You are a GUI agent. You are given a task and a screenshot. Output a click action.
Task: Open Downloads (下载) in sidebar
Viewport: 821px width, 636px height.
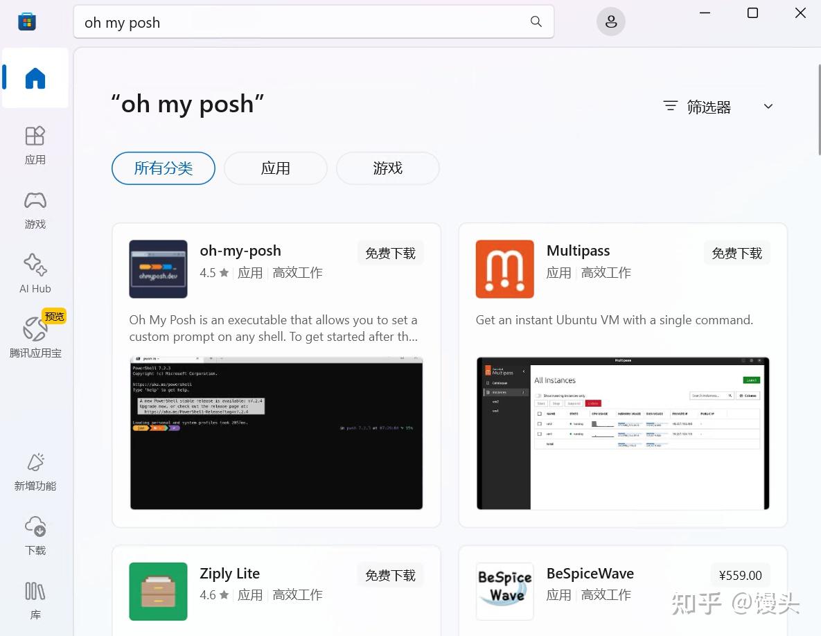click(35, 536)
